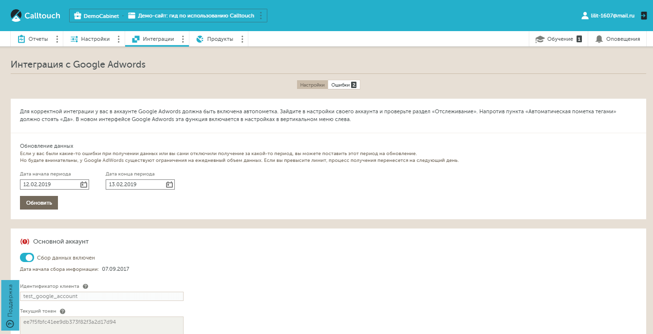Image resolution: width=653 pixels, height=334 pixels.
Task: Click the DemoCabinet cabinet name
Action: click(x=101, y=16)
